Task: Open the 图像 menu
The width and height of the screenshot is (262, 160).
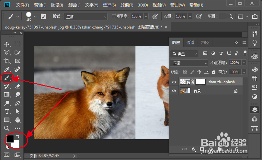Action: pyautogui.click(x=57, y=5)
